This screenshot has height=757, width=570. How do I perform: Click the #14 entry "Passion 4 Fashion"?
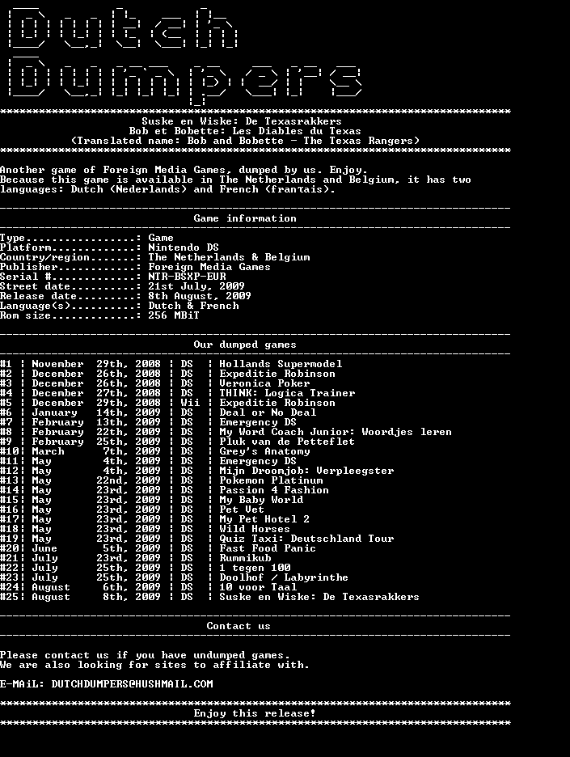[x=274, y=490]
